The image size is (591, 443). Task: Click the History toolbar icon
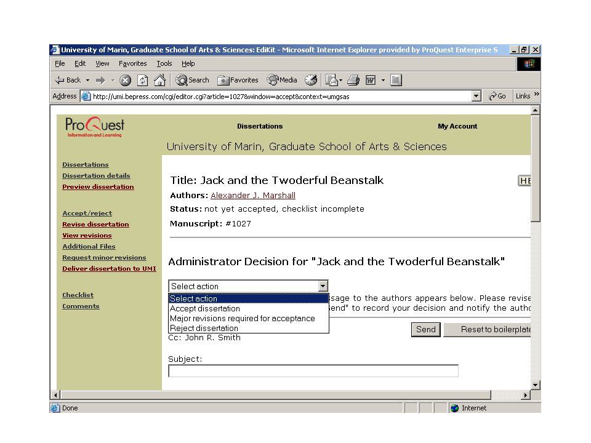(311, 80)
